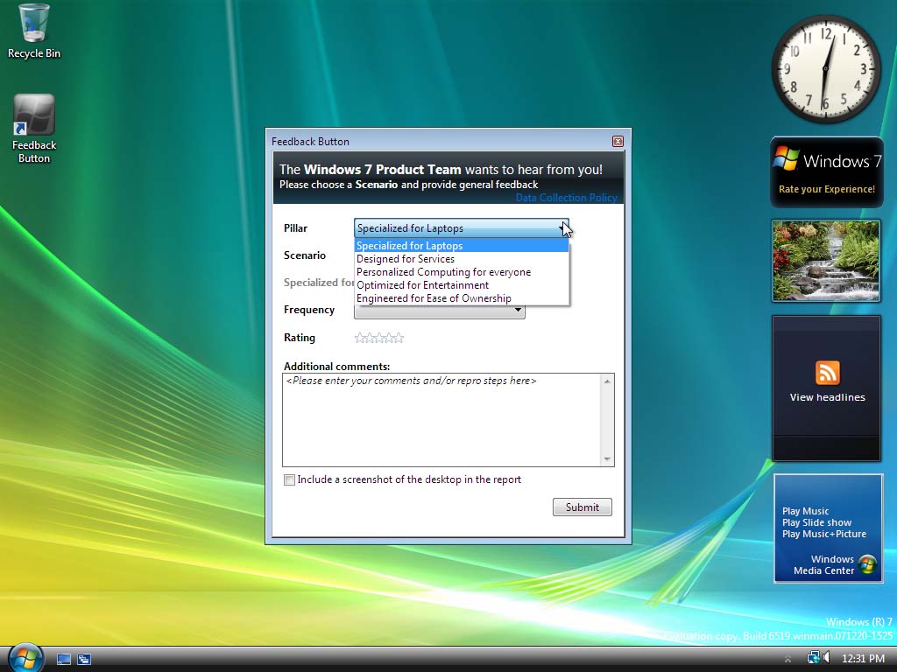Click the Start orb on the taskbar
Viewport: 897px width, 672px height.
pyautogui.click(x=25, y=657)
